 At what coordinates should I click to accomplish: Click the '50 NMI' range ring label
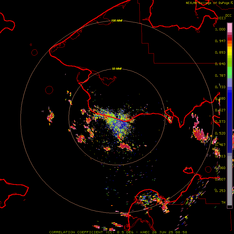pos(117,69)
